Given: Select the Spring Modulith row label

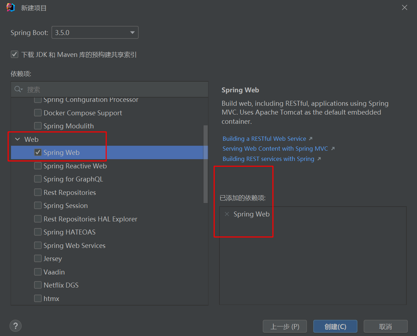Looking at the screenshot, I should point(69,126).
